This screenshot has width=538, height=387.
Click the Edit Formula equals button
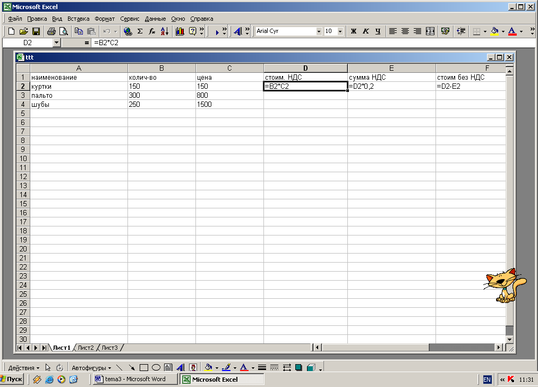(x=87, y=43)
